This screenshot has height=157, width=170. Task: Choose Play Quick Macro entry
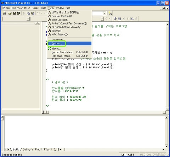(69, 56)
